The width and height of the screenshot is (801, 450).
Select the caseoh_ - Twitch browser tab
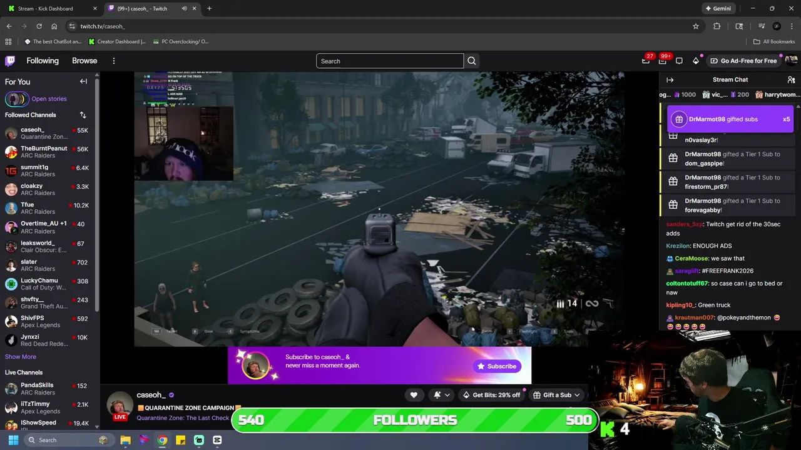click(x=151, y=9)
